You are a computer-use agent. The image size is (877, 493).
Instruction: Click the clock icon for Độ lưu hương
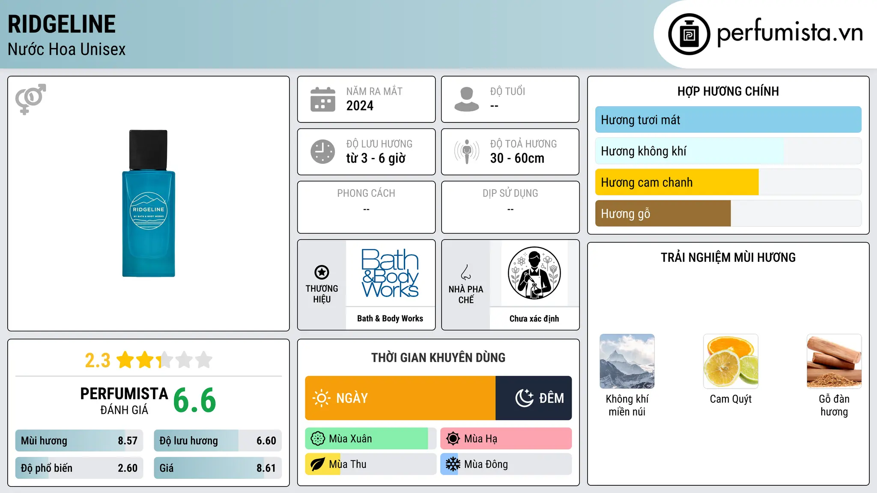point(323,151)
